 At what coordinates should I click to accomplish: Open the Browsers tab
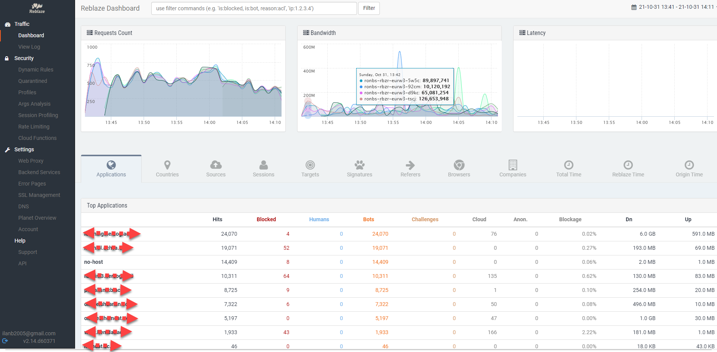[459, 169]
